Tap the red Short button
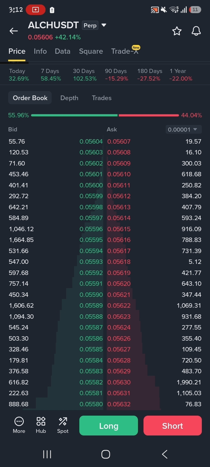The width and height of the screenshot is (210, 467). pos(173,426)
